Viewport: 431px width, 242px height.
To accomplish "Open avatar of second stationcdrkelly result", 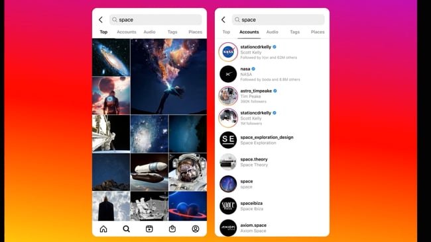I will (228, 118).
